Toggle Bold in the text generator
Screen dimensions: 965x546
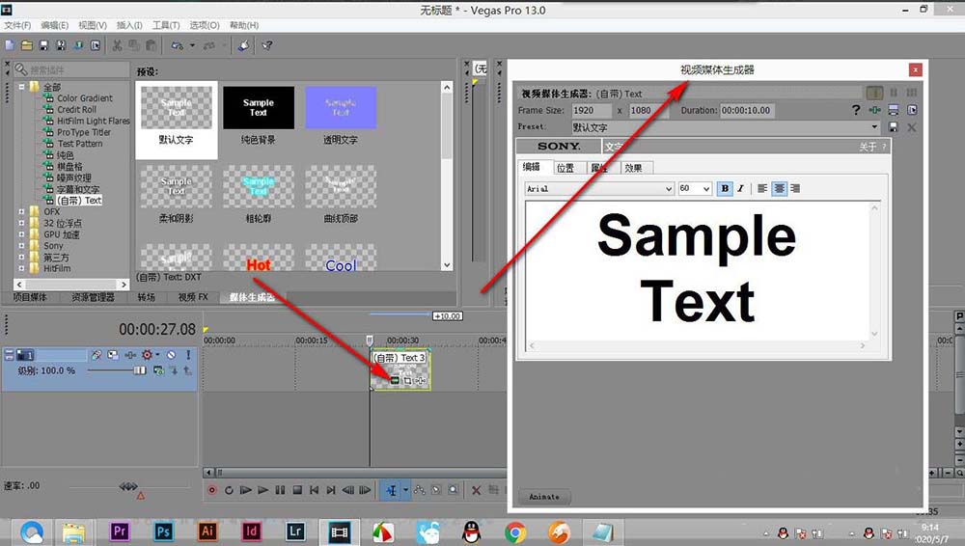(x=725, y=188)
